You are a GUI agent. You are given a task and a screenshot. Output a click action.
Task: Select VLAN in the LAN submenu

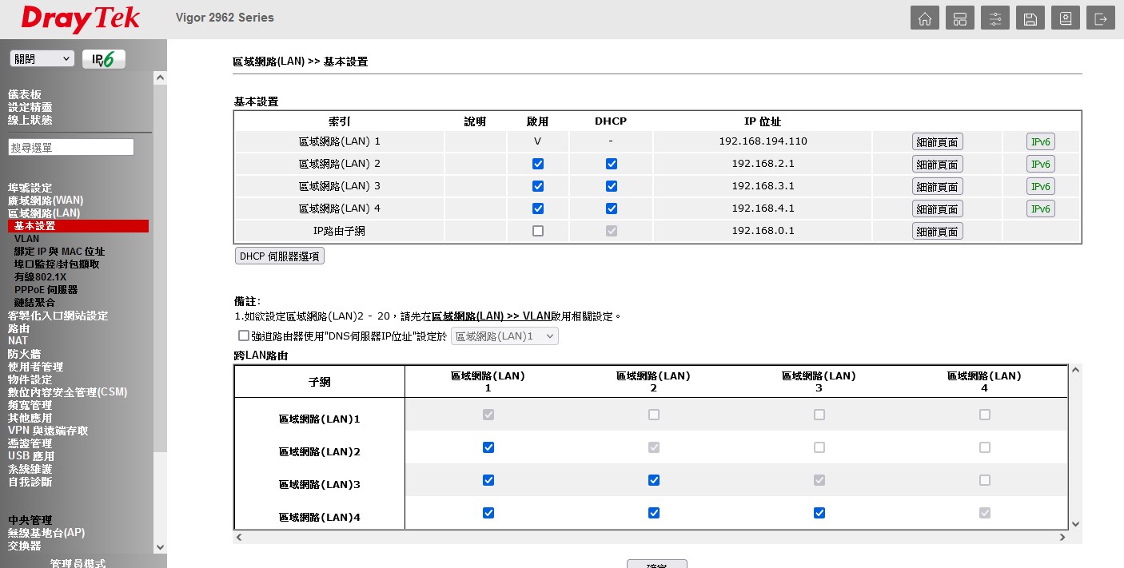(26, 239)
